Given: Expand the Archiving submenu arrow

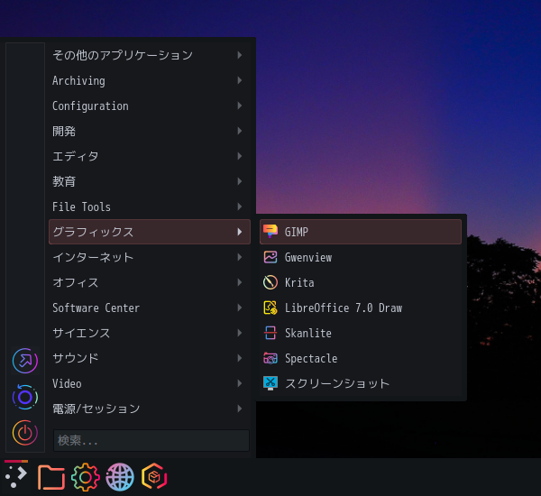Looking at the screenshot, I should tap(240, 80).
